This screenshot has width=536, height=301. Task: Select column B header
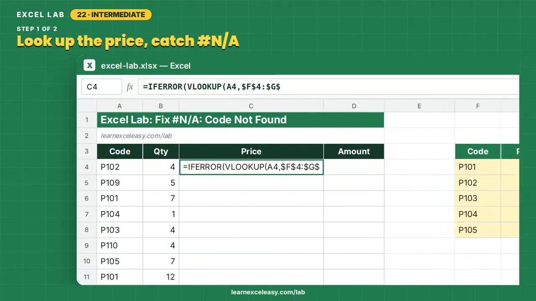point(161,106)
